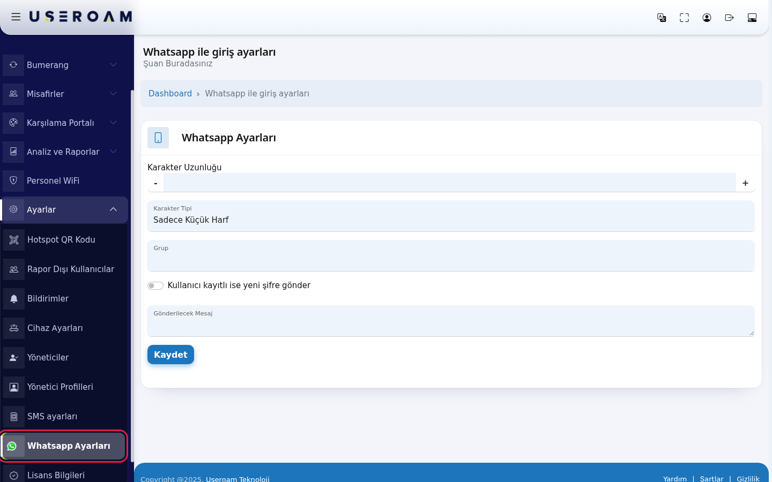Click the Karşılama Portalı palette icon

[13, 123]
